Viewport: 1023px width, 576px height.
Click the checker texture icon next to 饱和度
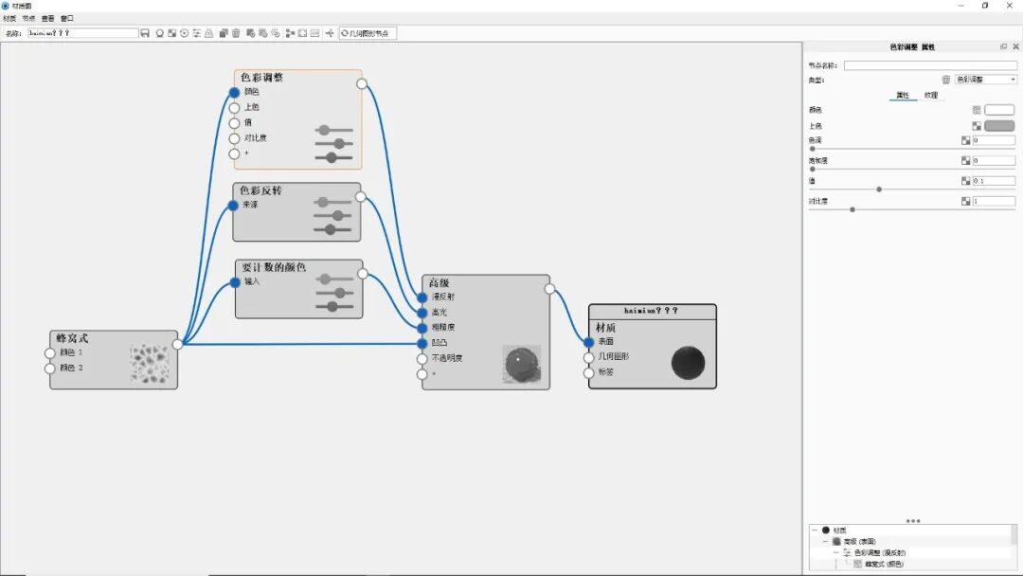(965, 160)
